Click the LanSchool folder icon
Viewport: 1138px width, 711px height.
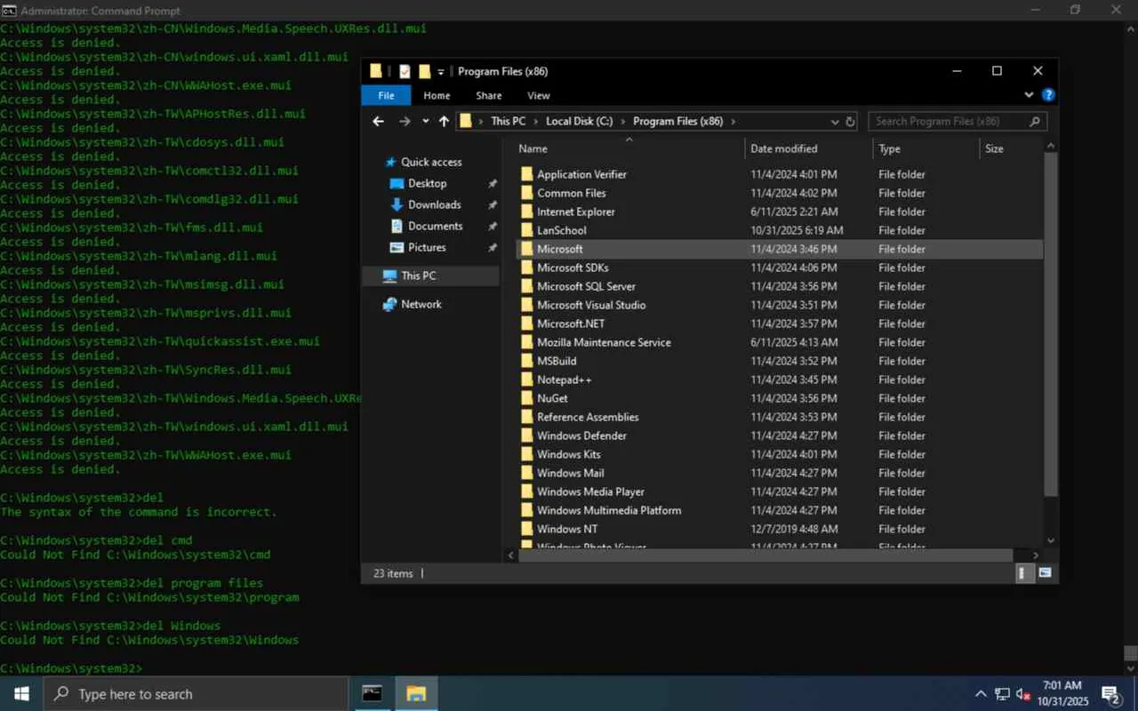(527, 230)
